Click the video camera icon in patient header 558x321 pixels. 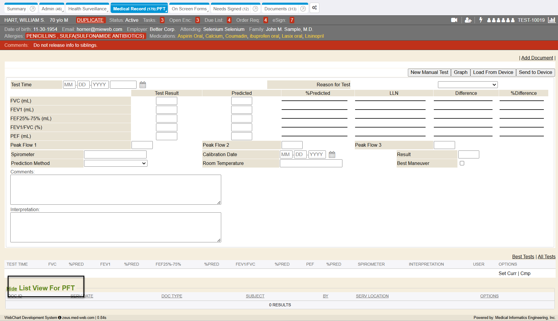[x=454, y=20]
